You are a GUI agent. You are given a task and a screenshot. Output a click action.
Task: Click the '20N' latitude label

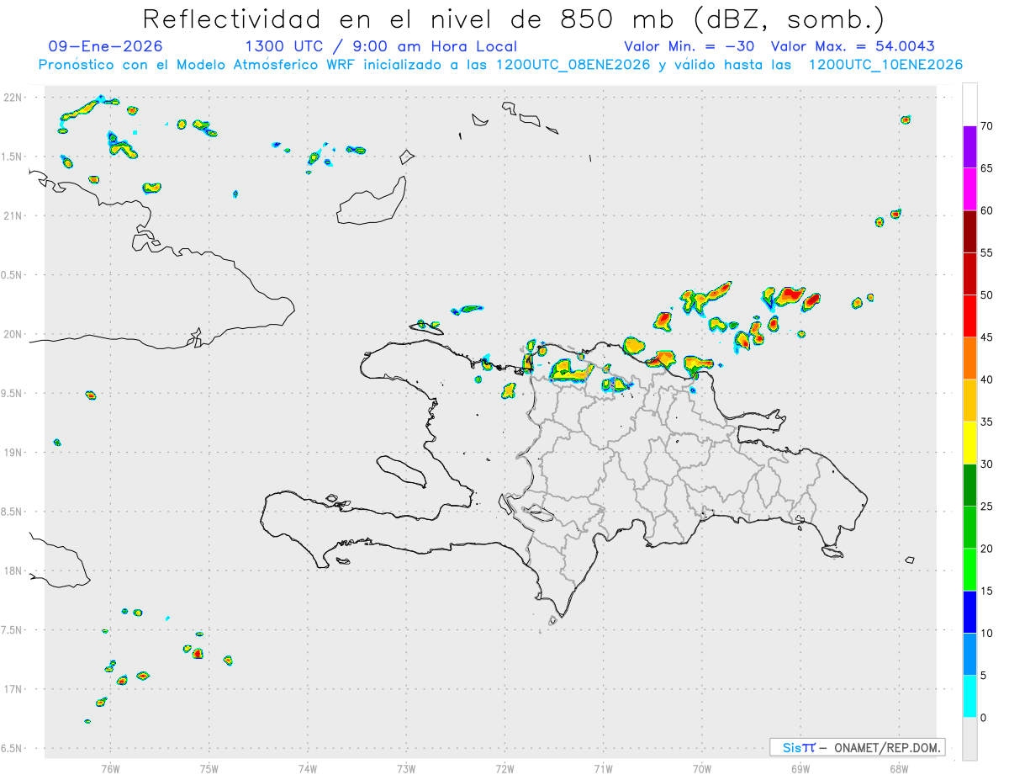point(13,334)
